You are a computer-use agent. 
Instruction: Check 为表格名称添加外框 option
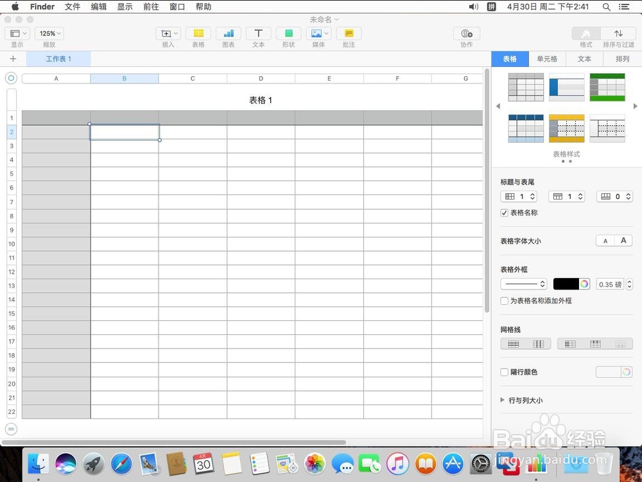(x=505, y=300)
